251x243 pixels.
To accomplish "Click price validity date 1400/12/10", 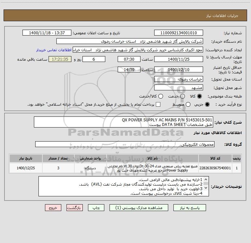I will pyautogui.click(x=179, y=69).
